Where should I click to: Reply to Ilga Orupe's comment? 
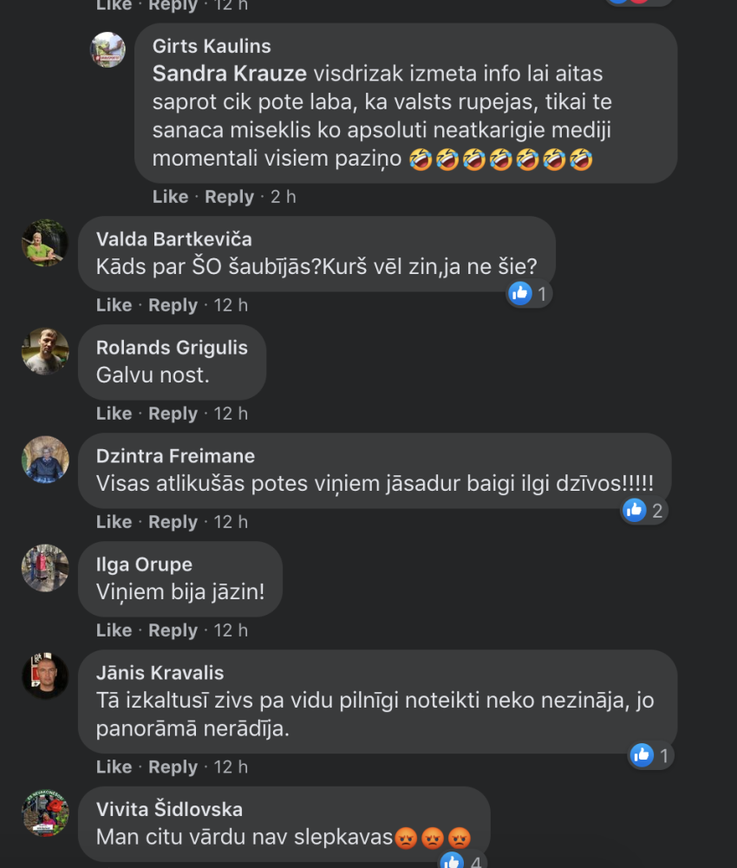(x=173, y=630)
